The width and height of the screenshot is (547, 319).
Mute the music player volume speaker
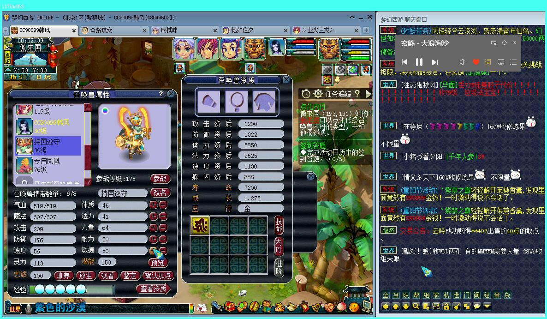click(463, 62)
